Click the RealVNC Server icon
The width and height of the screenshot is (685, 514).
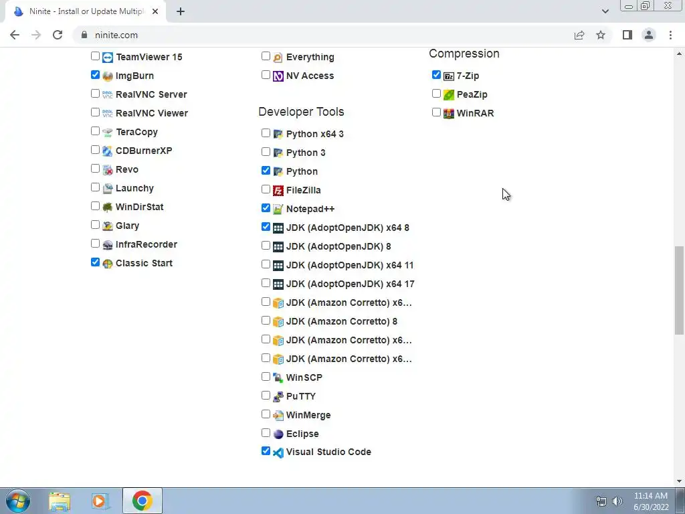(x=108, y=95)
